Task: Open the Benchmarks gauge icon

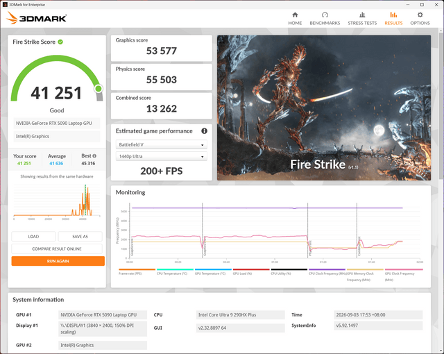Action: (x=325, y=15)
